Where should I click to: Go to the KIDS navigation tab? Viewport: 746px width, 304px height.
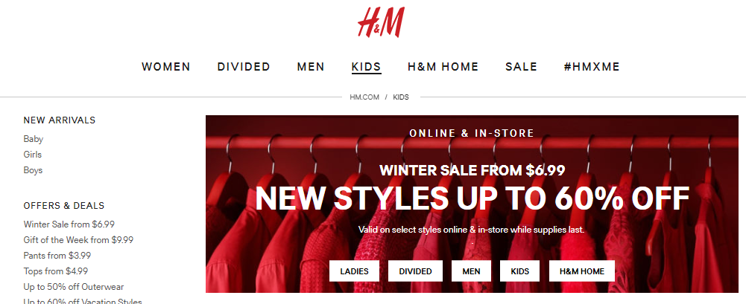click(367, 67)
